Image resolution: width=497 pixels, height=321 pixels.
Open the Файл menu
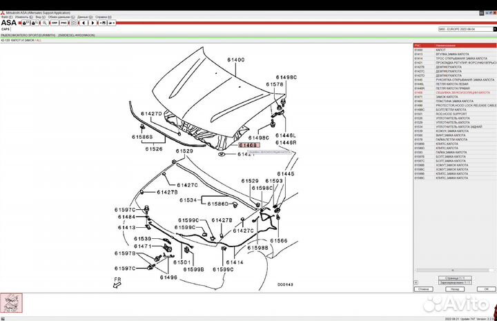(x=6, y=17)
